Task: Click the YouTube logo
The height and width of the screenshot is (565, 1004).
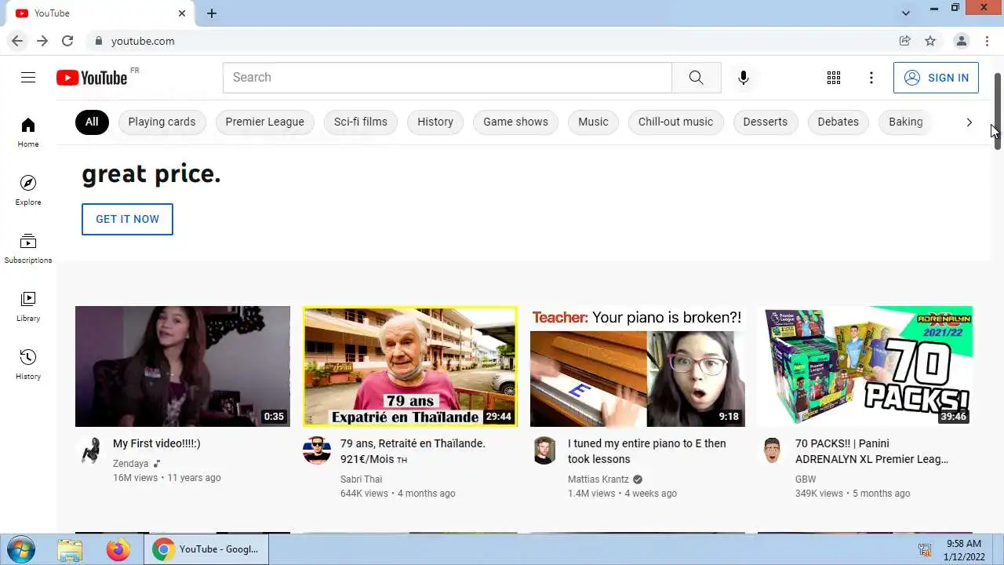Action: (92, 78)
